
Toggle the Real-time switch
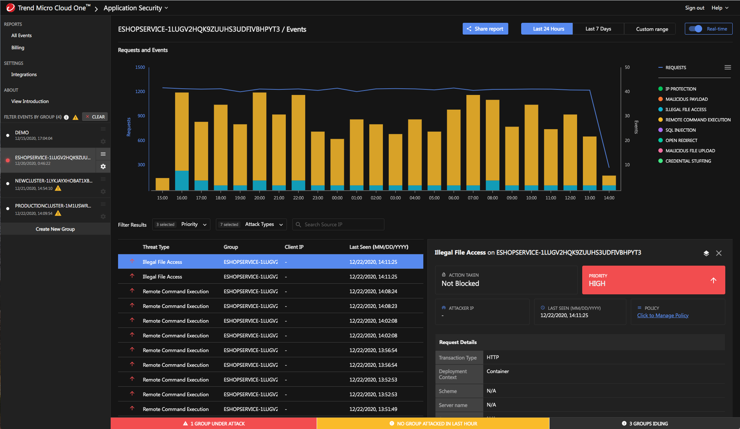point(695,29)
